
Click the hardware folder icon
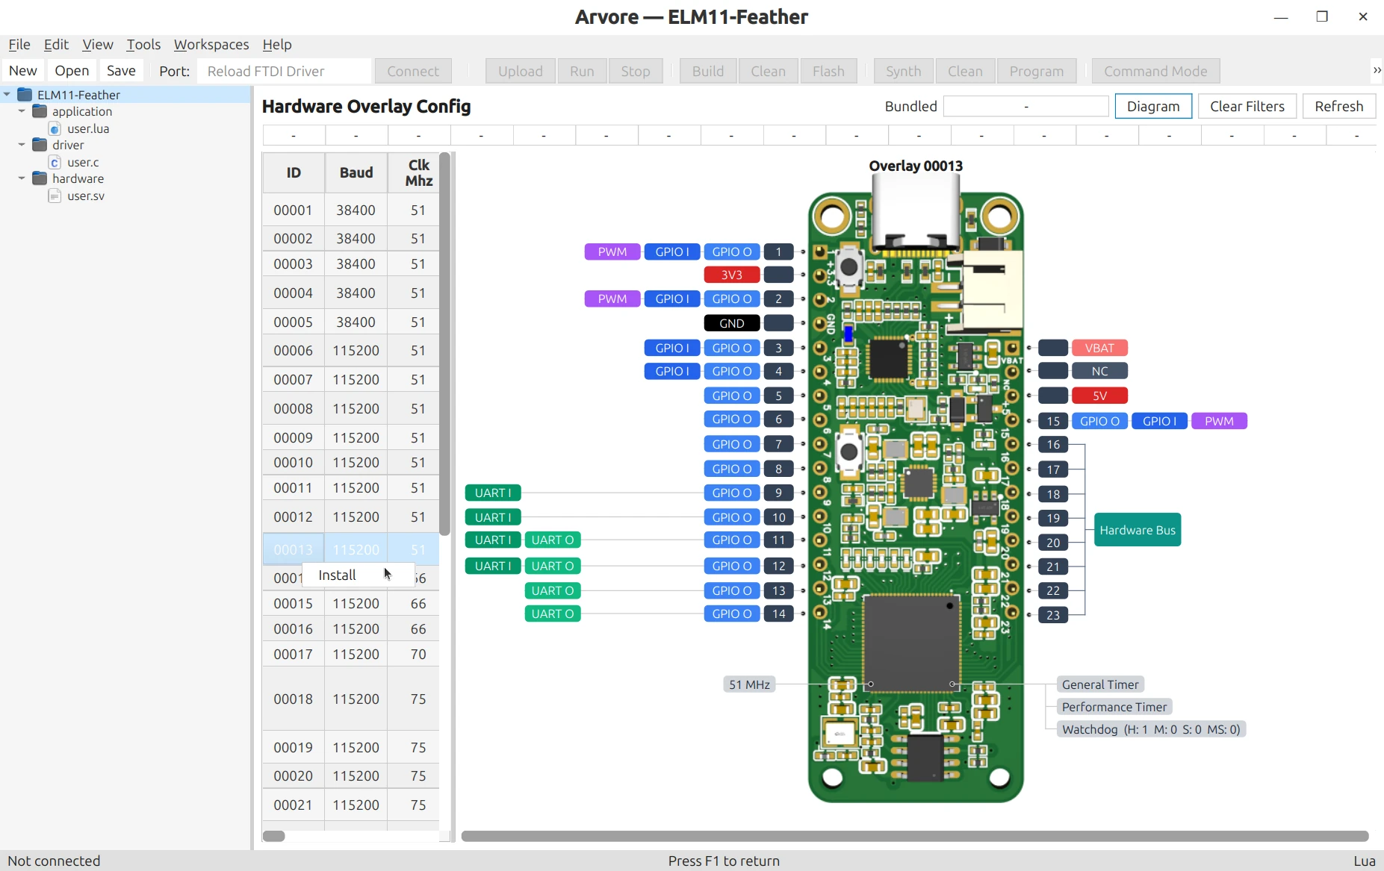click(40, 178)
